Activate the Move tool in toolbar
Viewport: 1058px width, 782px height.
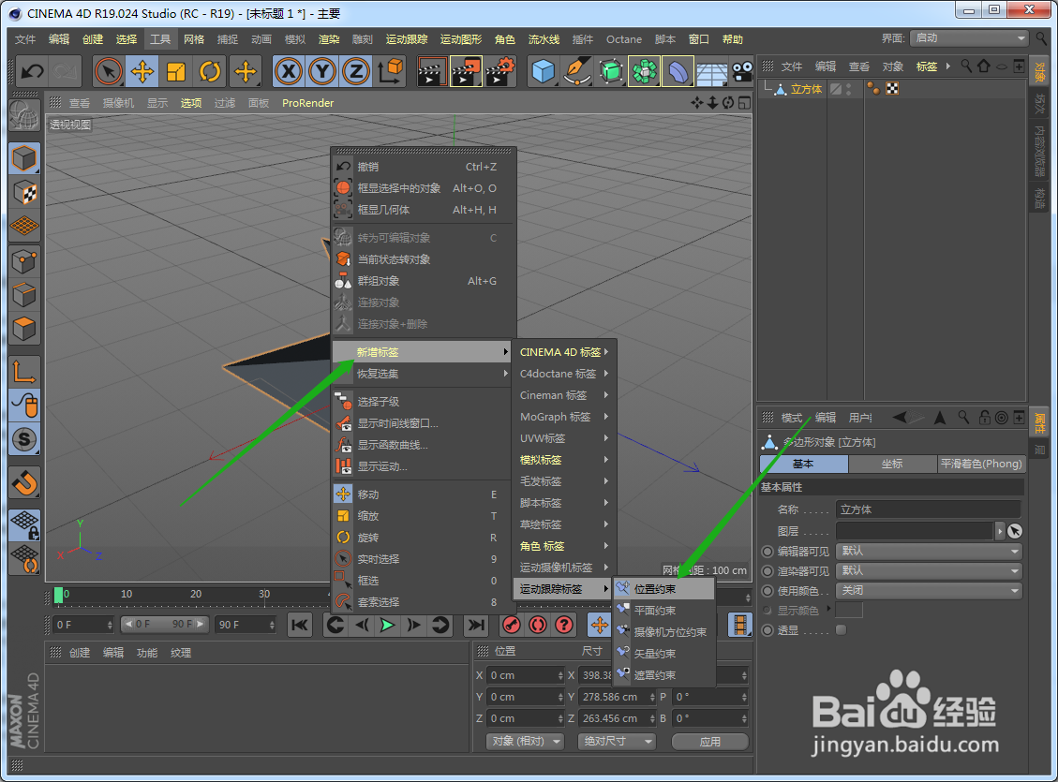pyautogui.click(x=142, y=71)
